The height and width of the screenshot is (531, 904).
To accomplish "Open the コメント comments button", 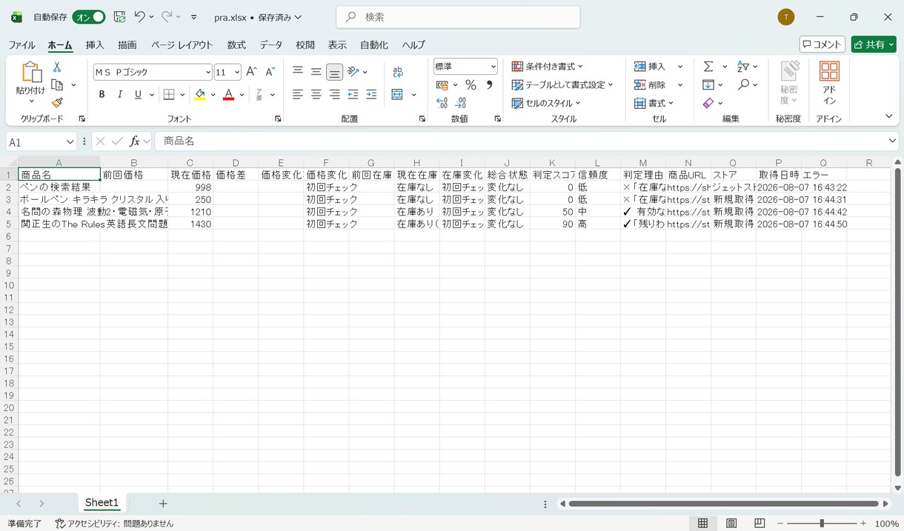I will tap(822, 44).
